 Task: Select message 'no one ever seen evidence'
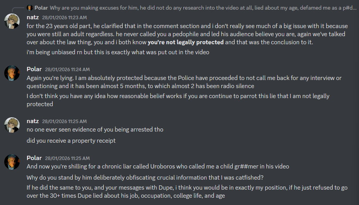coord(95,130)
